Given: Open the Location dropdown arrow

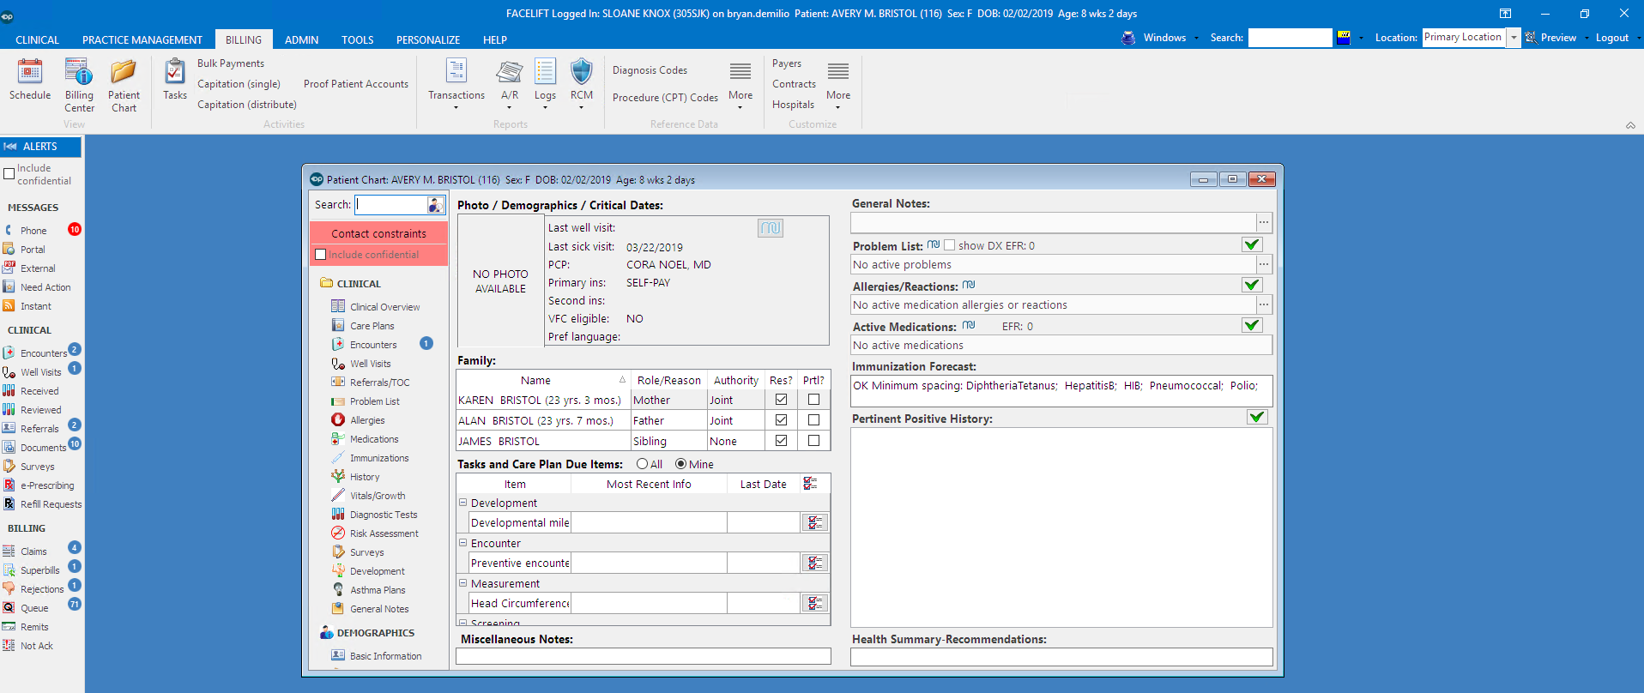Looking at the screenshot, I should tap(1514, 38).
